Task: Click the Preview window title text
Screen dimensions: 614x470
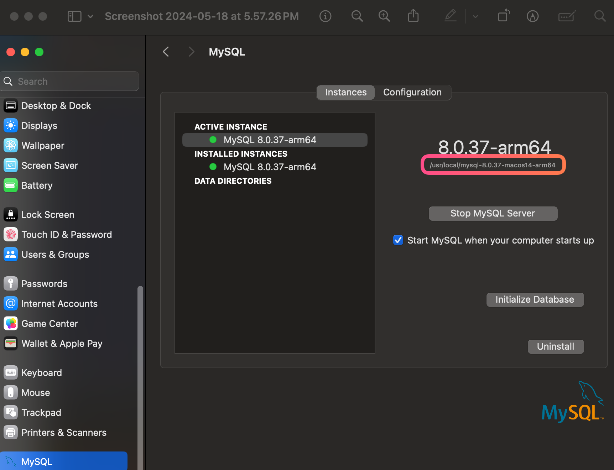Action: click(x=202, y=16)
